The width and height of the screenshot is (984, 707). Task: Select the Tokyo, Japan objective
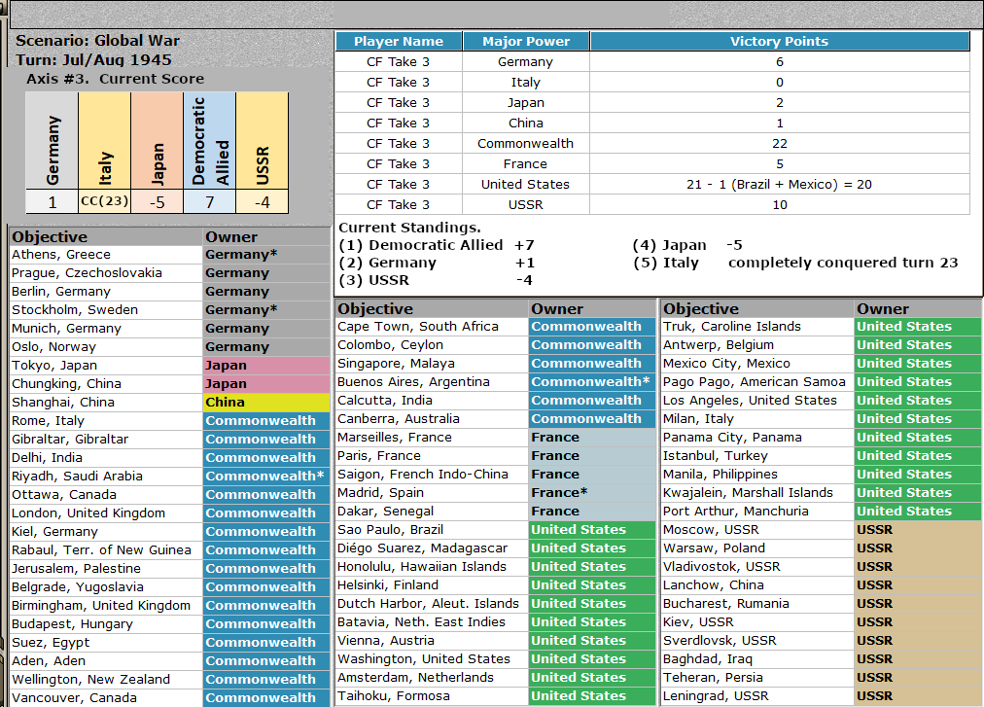106,366
